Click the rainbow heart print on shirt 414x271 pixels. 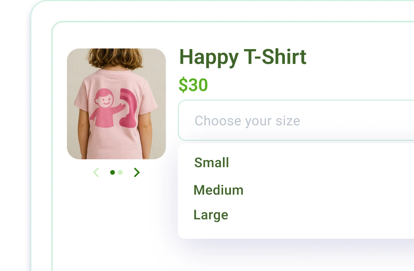coord(129,108)
